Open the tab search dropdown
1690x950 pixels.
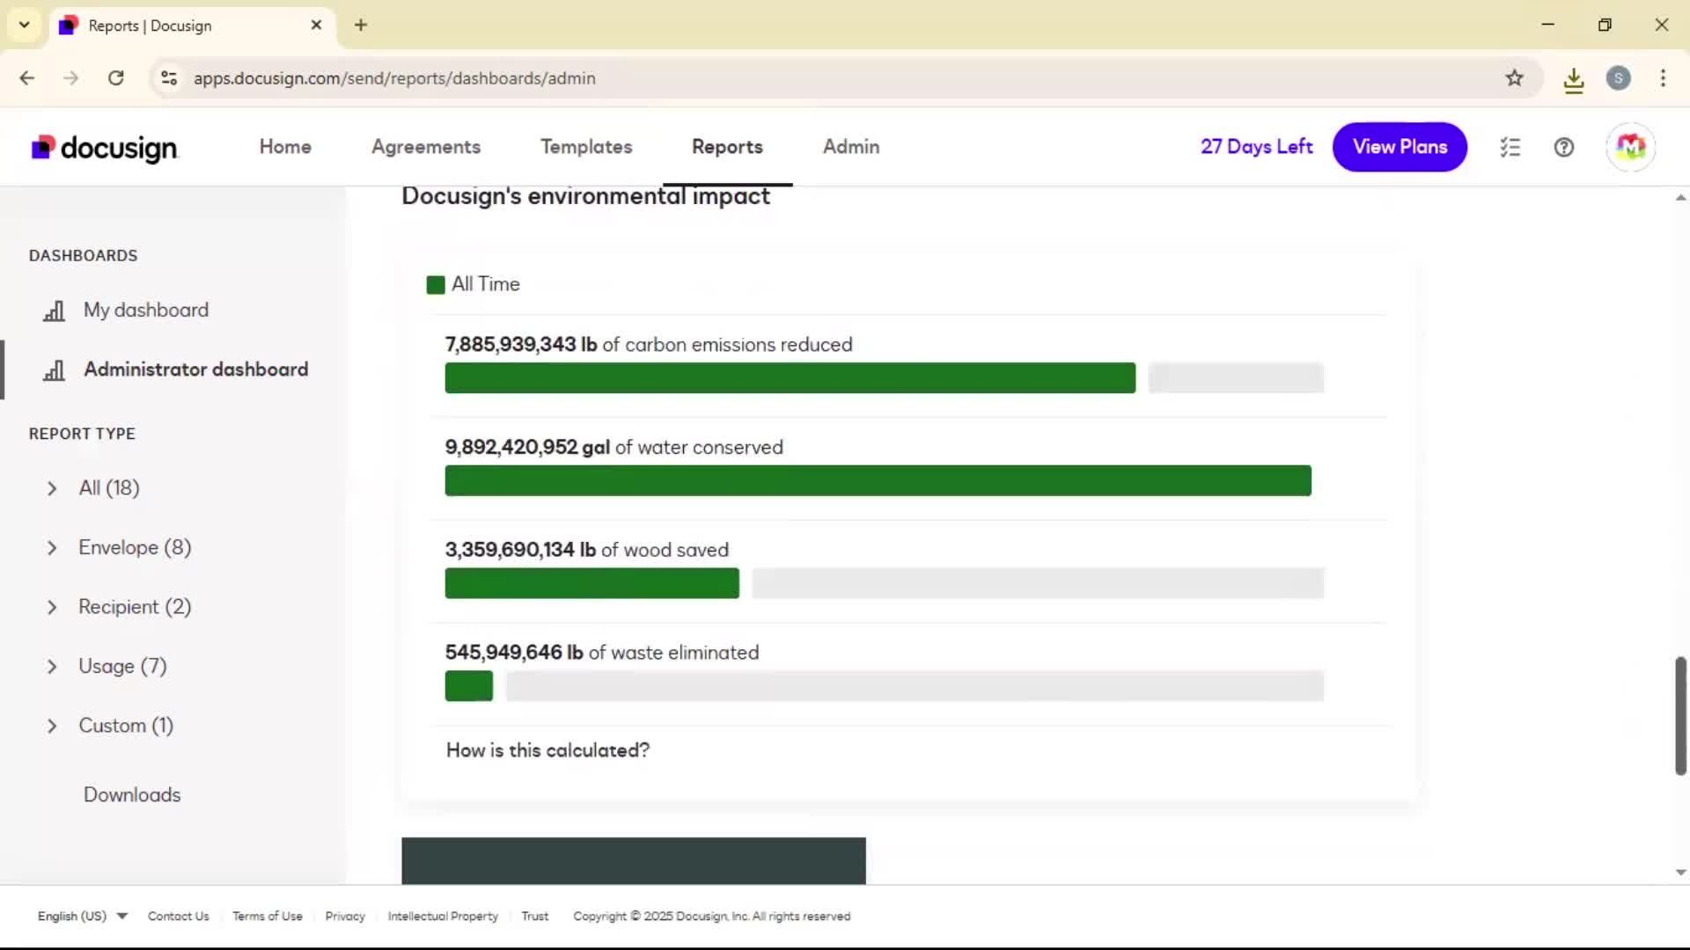25,25
